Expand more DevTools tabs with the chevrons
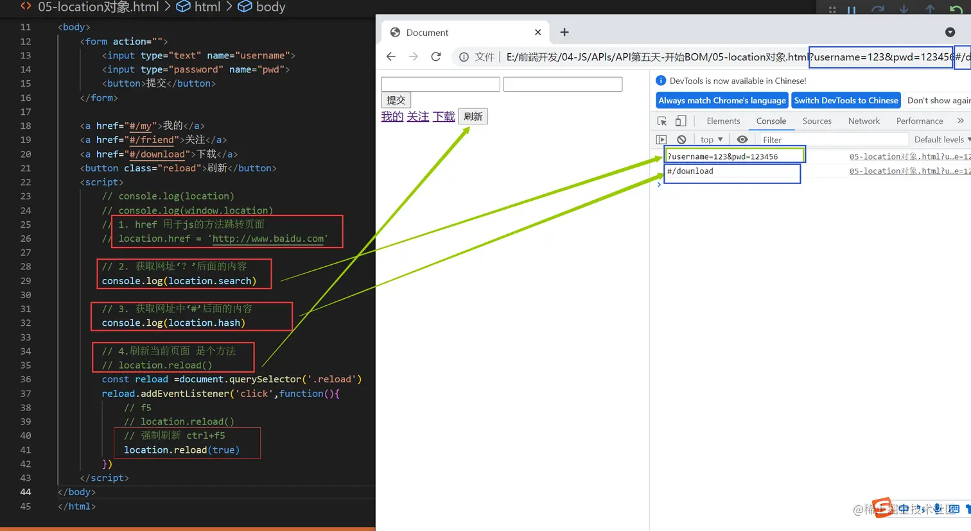This screenshot has height=531, width=971. [x=961, y=121]
